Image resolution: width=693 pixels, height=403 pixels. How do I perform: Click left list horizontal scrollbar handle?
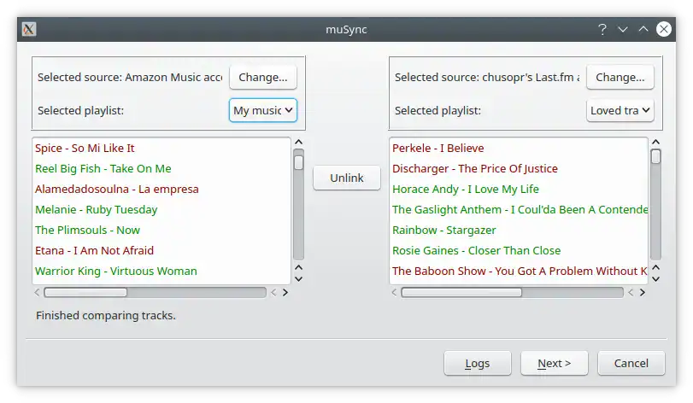(85, 293)
